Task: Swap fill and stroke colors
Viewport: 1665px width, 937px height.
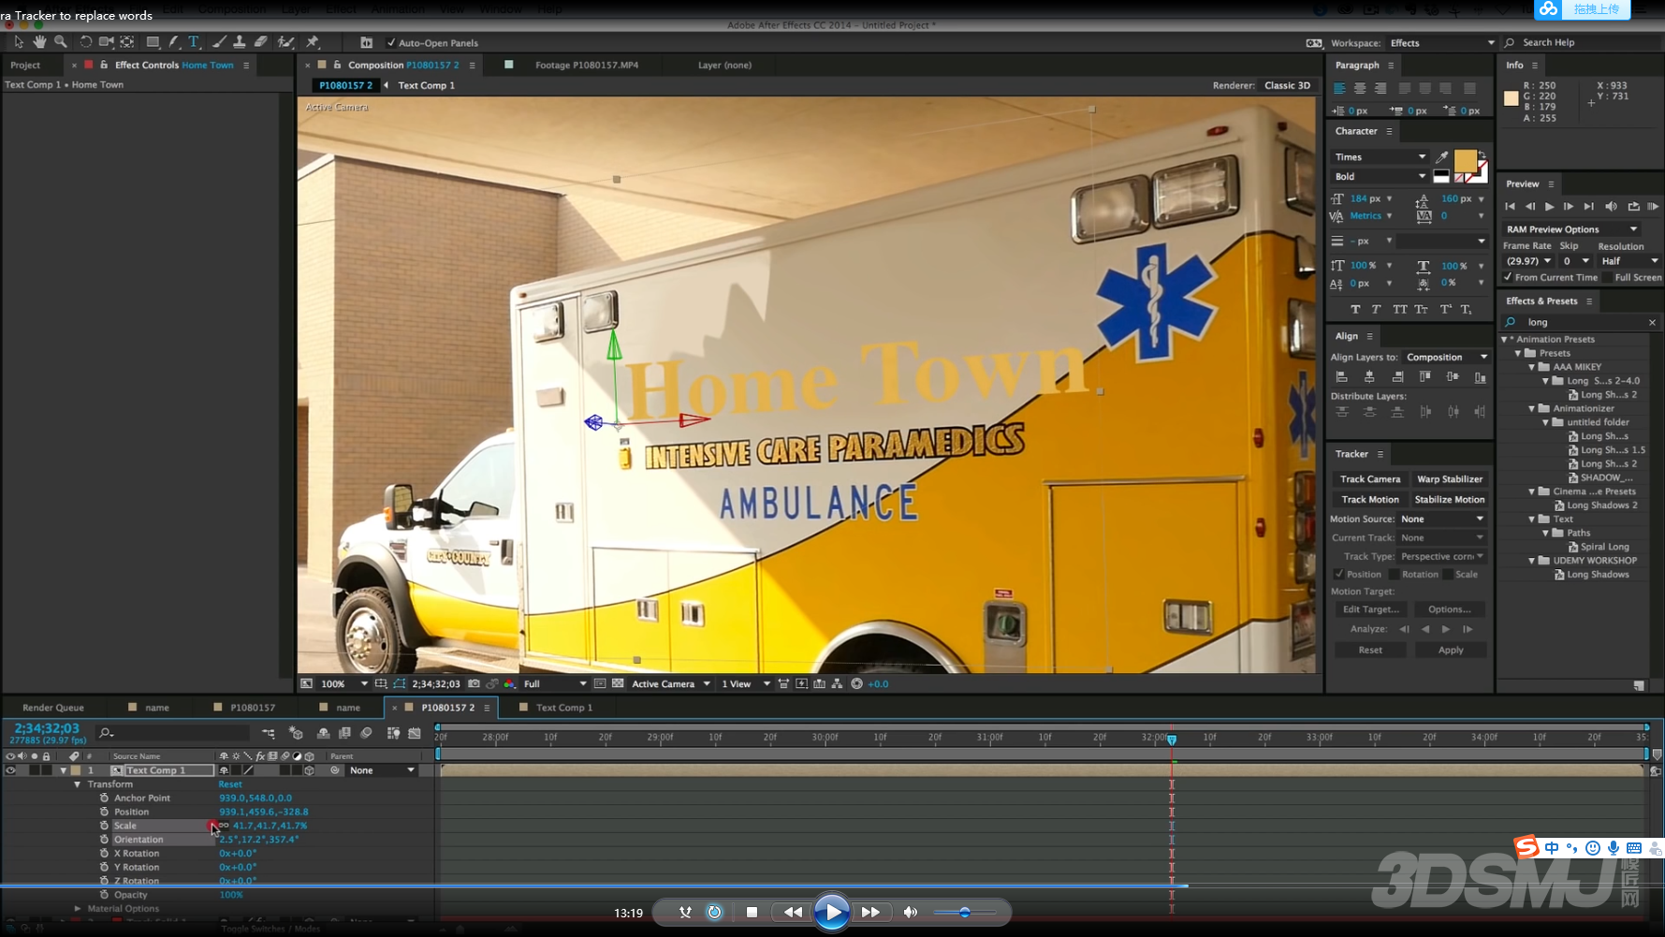Action: [1482, 155]
